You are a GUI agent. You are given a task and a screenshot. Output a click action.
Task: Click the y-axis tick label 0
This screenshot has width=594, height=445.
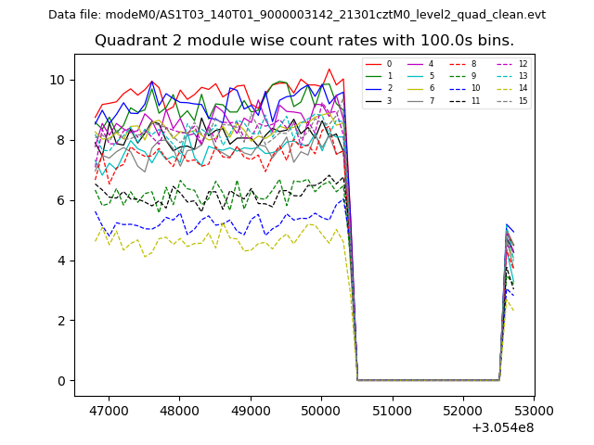(62, 381)
